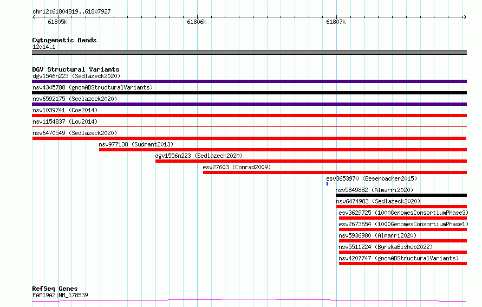
Task: Open nsv1154837 (Lou2014) variant label
Action: (65, 121)
